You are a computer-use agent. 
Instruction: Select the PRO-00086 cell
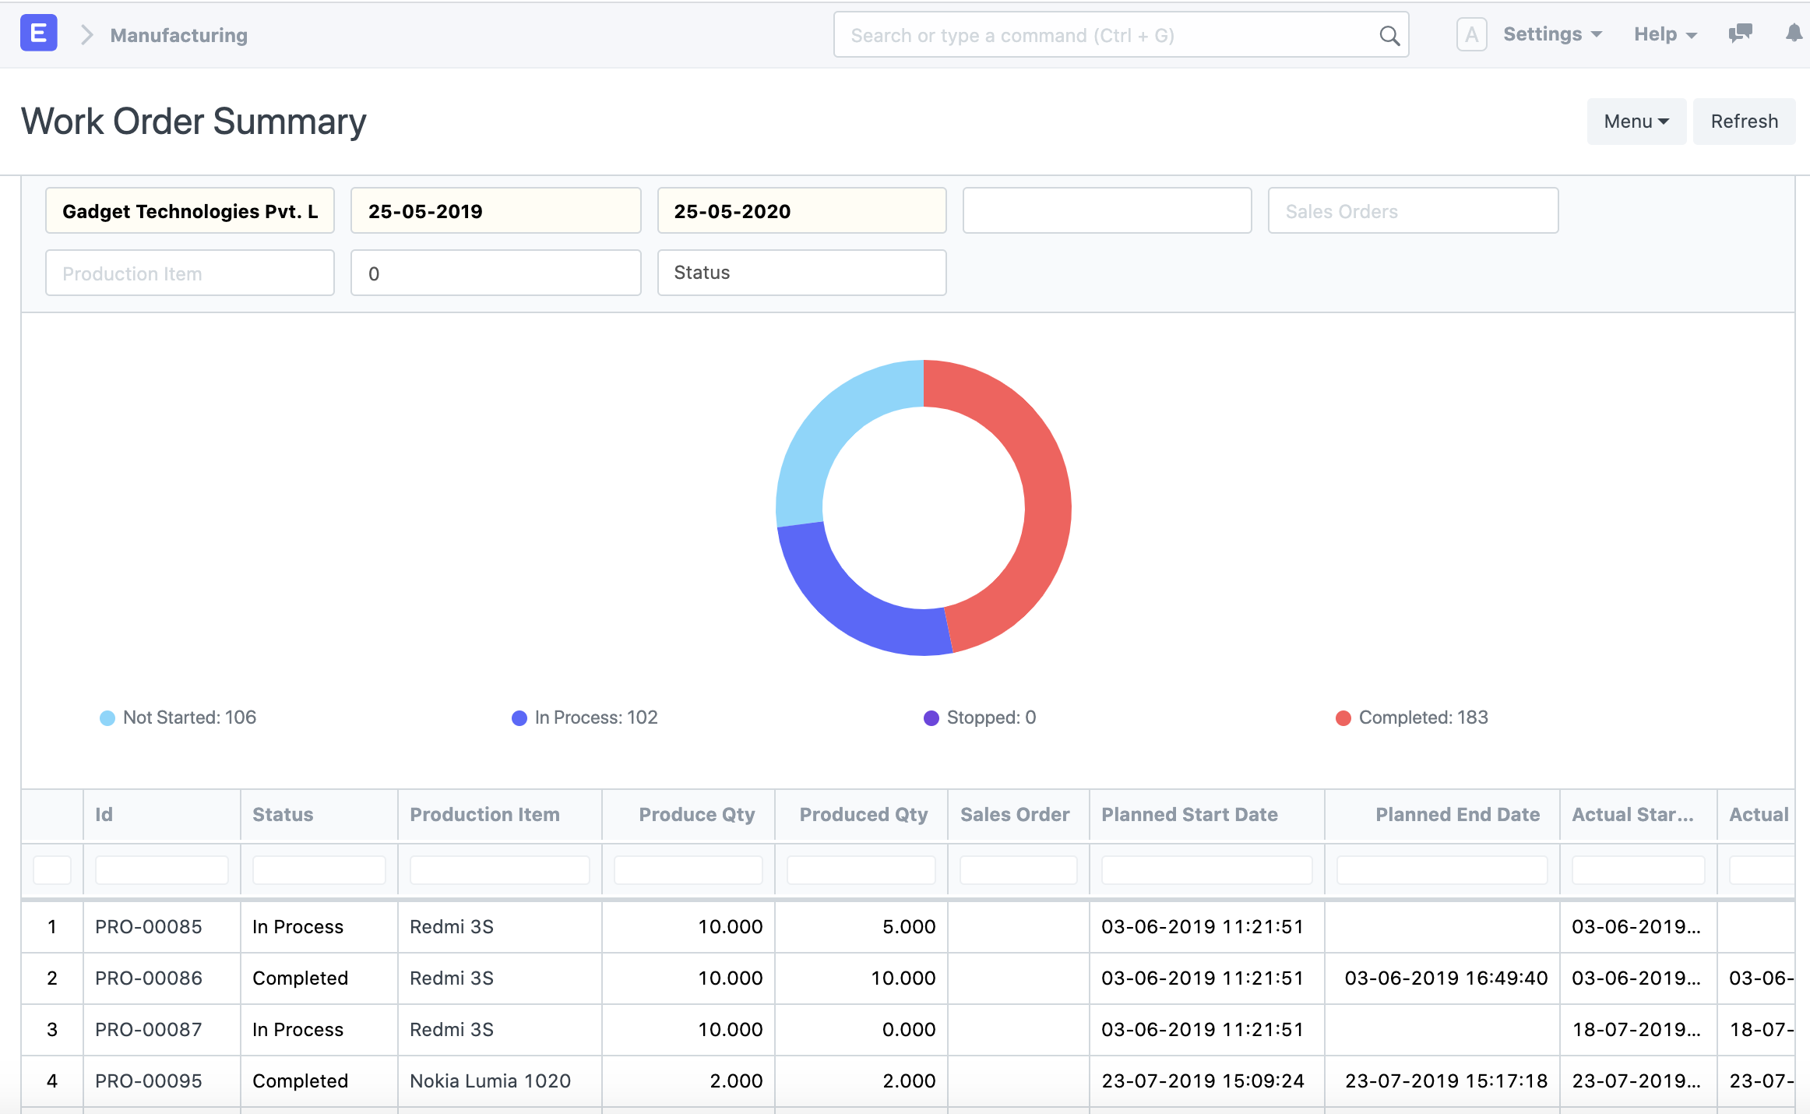pyautogui.click(x=162, y=978)
